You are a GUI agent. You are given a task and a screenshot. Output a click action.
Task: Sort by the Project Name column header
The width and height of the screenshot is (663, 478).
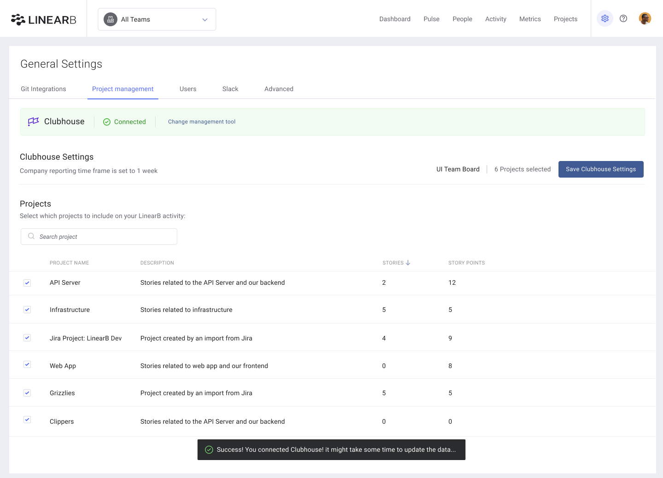pos(70,263)
